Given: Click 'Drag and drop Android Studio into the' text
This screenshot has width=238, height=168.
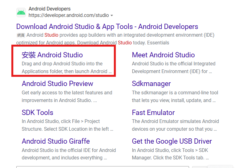Looking at the screenshot, I should point(62,64).
